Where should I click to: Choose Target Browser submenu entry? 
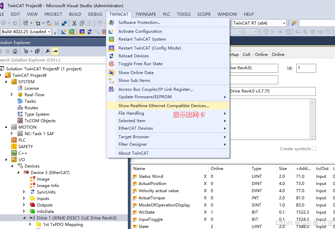[x=168, y=137]
